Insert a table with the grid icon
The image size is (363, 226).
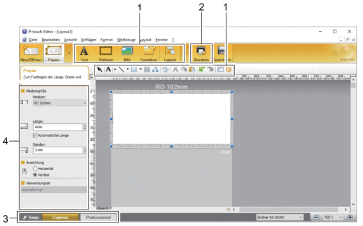click(x=147, y=69)
